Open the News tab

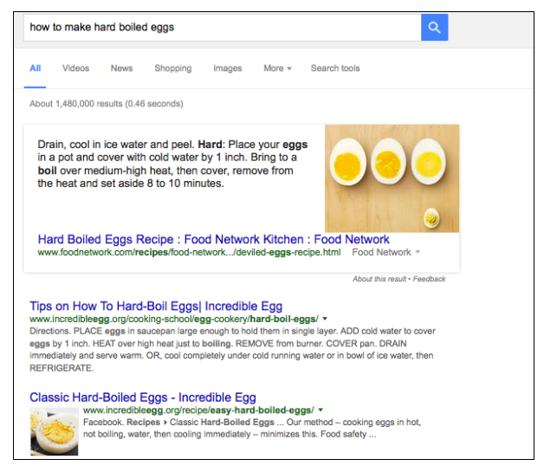point(122,68)
